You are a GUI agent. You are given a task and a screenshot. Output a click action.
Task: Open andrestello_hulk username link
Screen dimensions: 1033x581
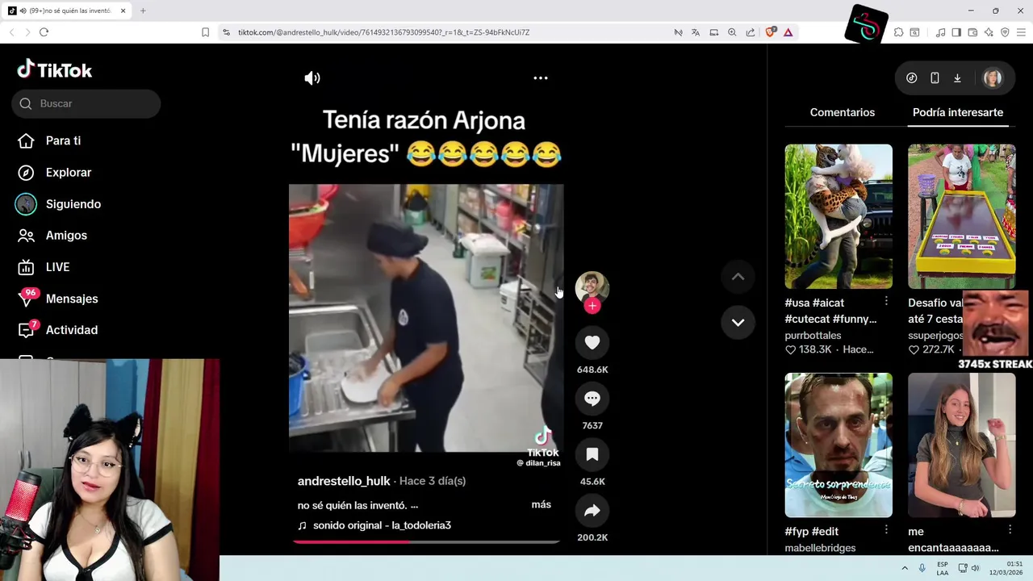(344, 481)
